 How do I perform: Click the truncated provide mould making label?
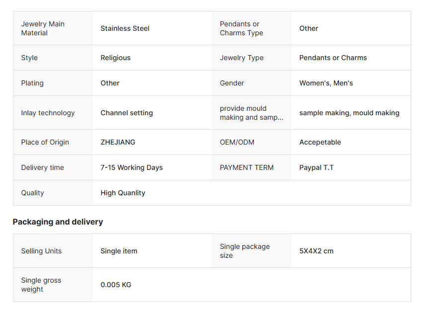[251, 113]
